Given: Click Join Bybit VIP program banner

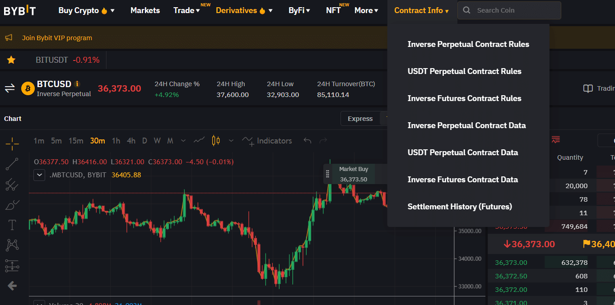Looking at the screenshot, I should coord(57,38).
